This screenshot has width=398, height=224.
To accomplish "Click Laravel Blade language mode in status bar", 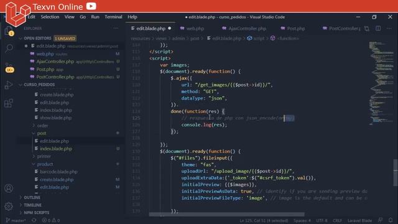I will tap(359, 220).
